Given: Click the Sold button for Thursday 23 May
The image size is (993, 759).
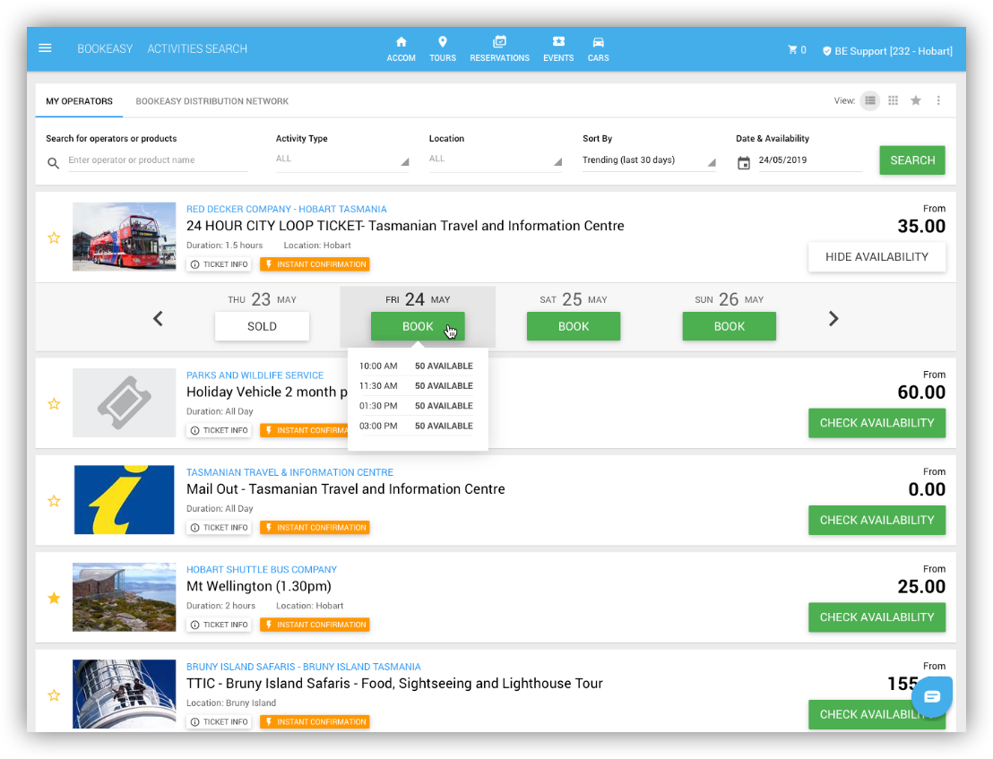Looking at the screenshot, I should pyautogui.click(x=263, y=326).
